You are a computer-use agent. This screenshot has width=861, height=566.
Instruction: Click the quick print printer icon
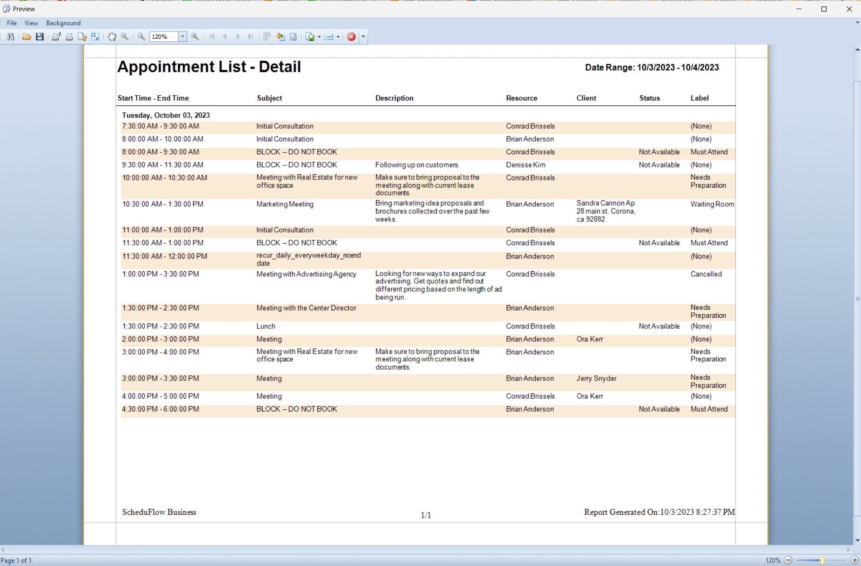[x=69, y=37]
